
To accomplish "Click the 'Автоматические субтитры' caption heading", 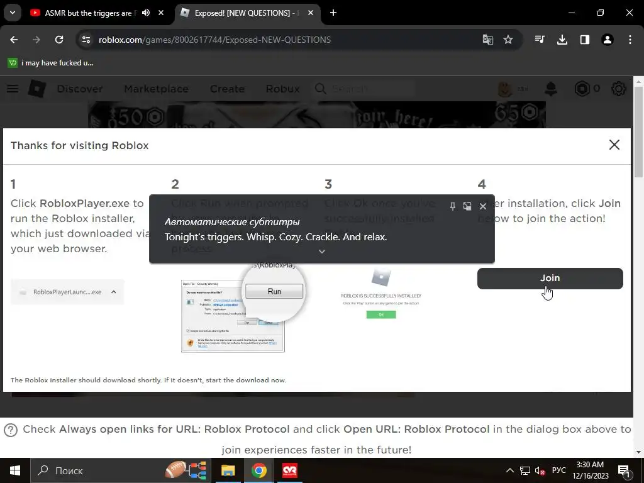I will pos(232,222).
